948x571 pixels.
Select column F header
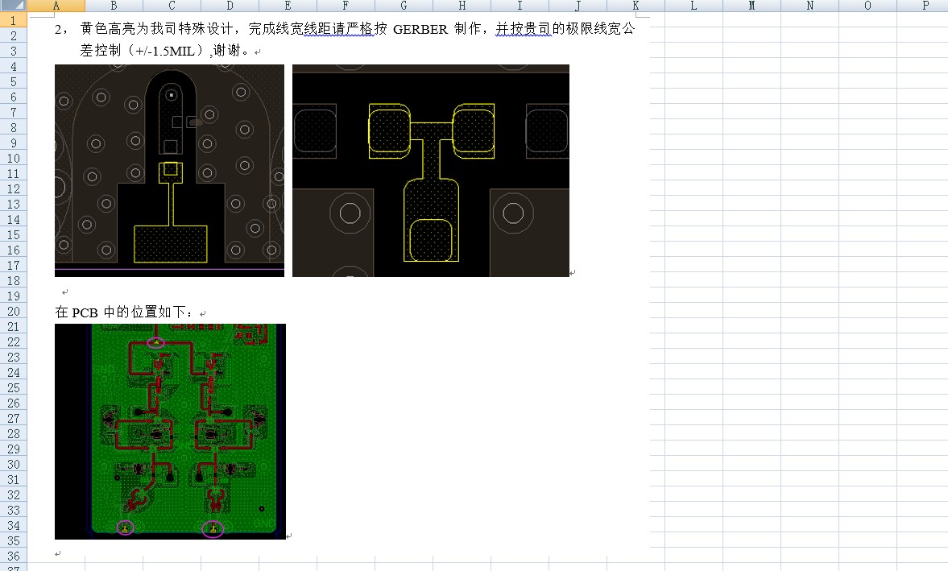point(346,6)
